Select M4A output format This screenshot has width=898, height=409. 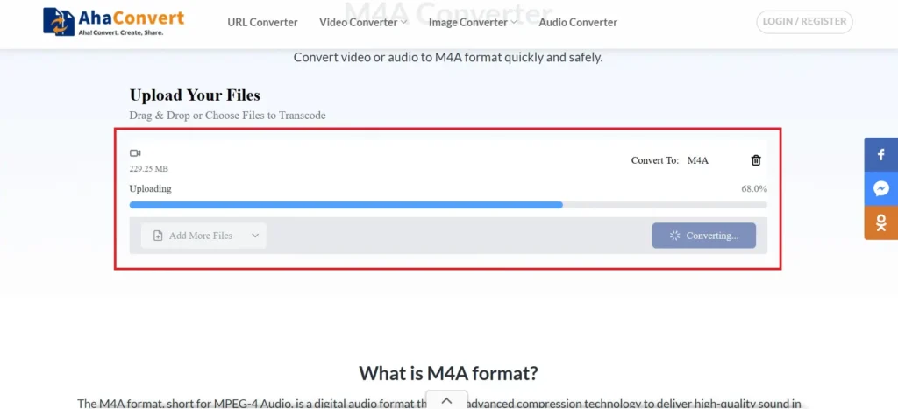pos(697,161)
